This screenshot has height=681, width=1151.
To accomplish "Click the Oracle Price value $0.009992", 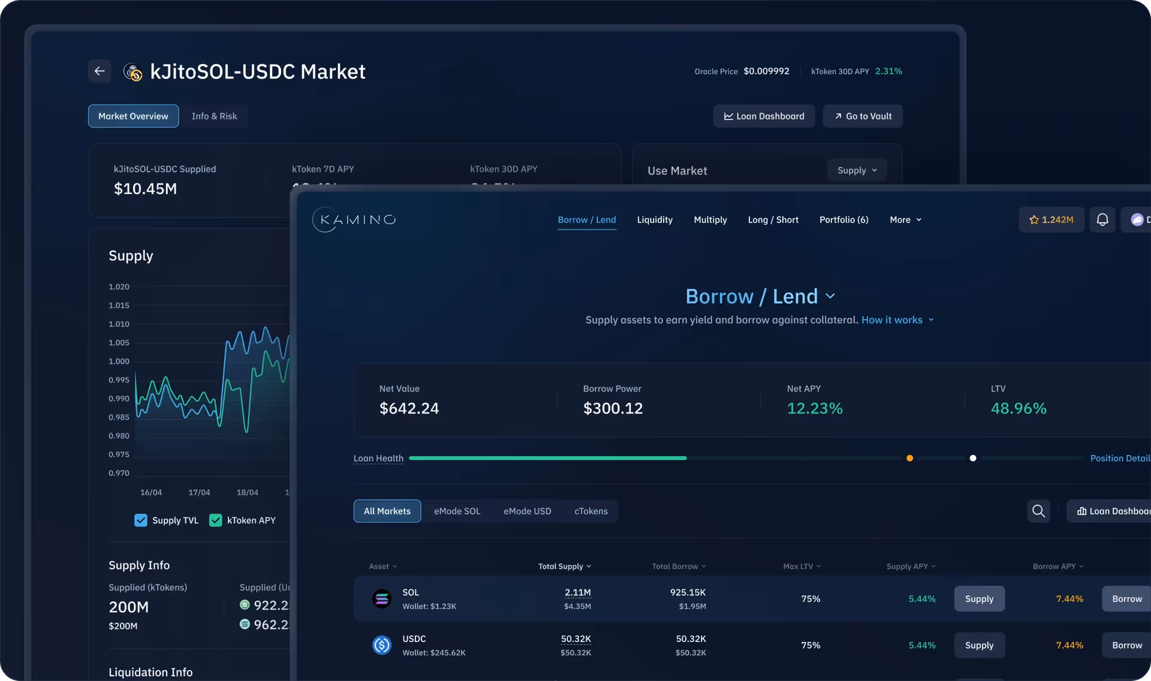I will [766, 71].
